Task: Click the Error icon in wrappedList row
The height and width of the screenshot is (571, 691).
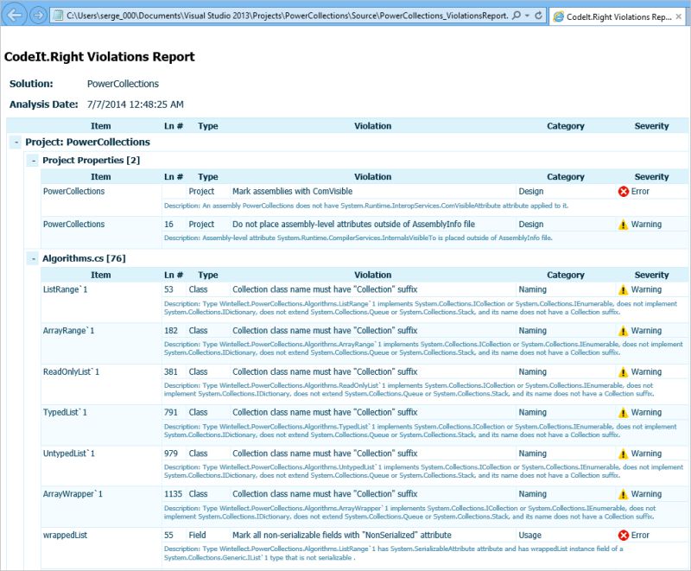Action: tap(623, 535)
